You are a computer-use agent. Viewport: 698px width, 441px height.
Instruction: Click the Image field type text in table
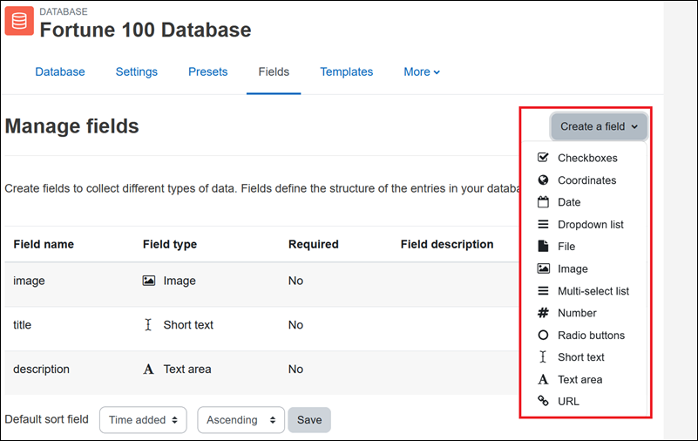click(180, 281)
